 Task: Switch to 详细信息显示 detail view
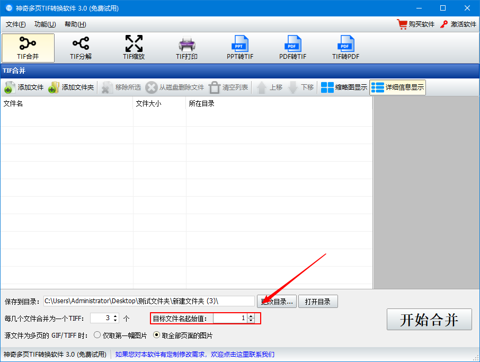click(398, 87)
